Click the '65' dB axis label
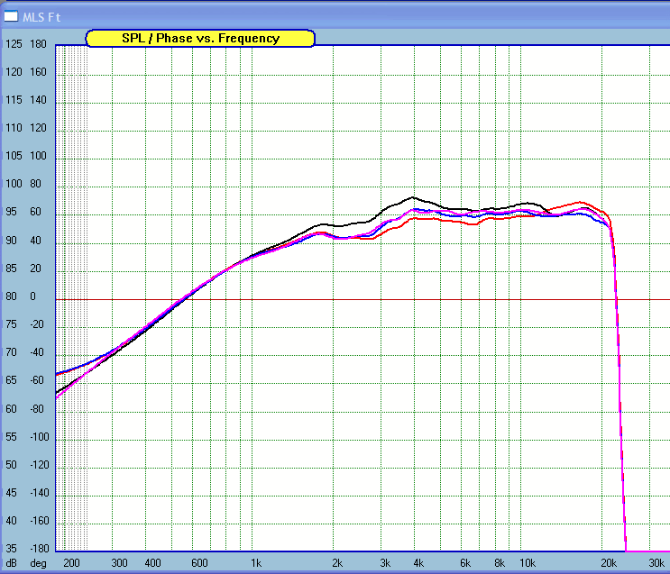Screen dimensions: 670x574 point(11,380)
